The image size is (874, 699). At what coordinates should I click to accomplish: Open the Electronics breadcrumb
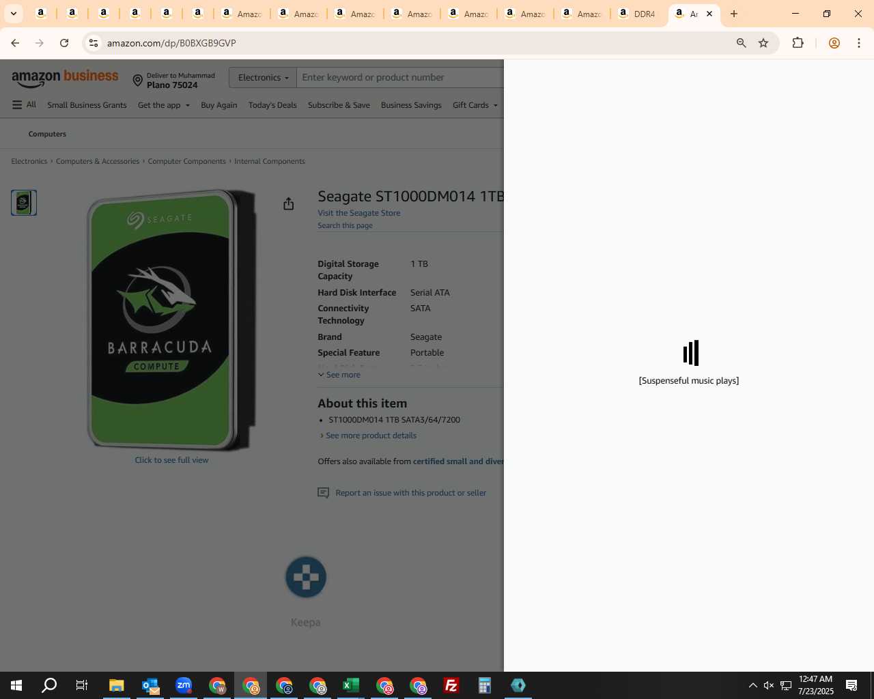[x=29, y=161]
